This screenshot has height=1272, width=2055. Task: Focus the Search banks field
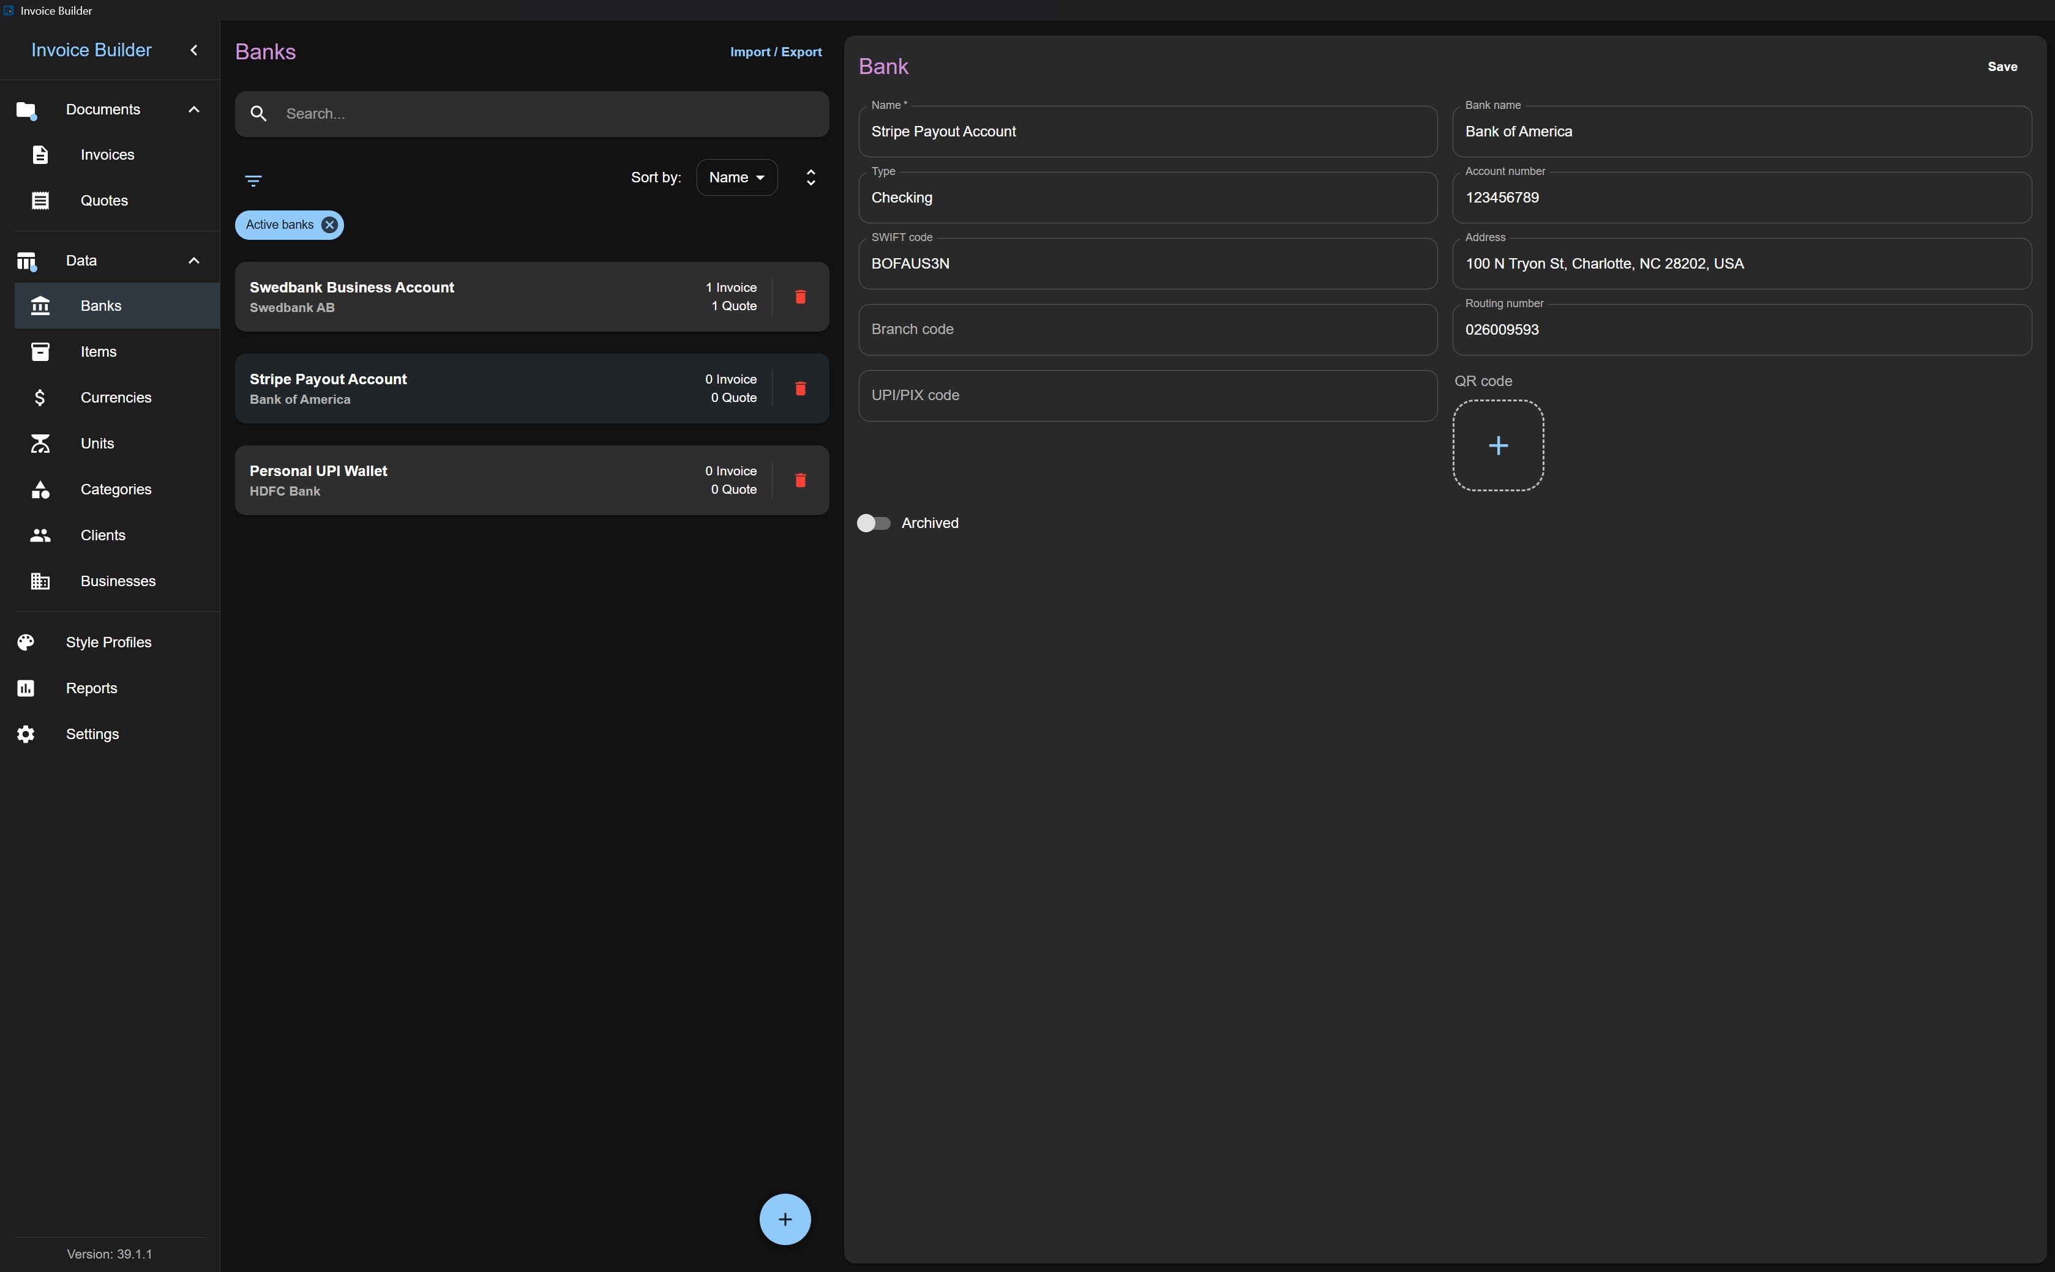pos(532,114)
